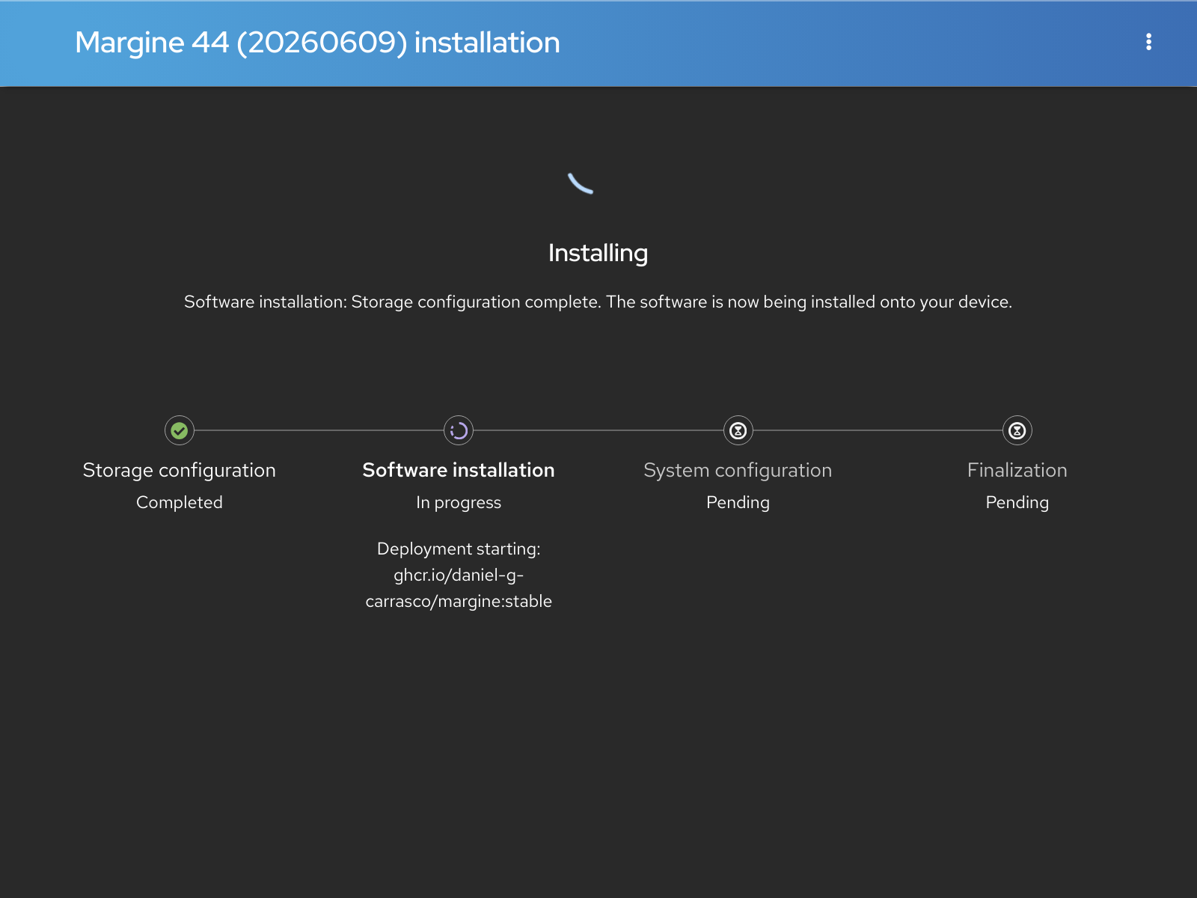
Task: Click the Margine 44 installation title
Action: 317,43
